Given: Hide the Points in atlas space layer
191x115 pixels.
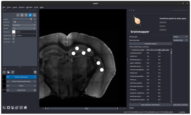Looking at the screenshot, I should click(x=8, y=77).
